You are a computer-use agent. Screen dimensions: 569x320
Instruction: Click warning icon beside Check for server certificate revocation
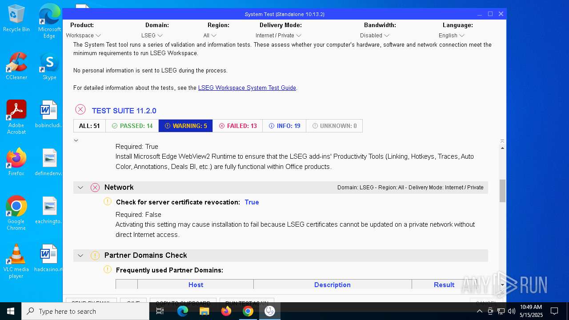click(x=108, y=202)
